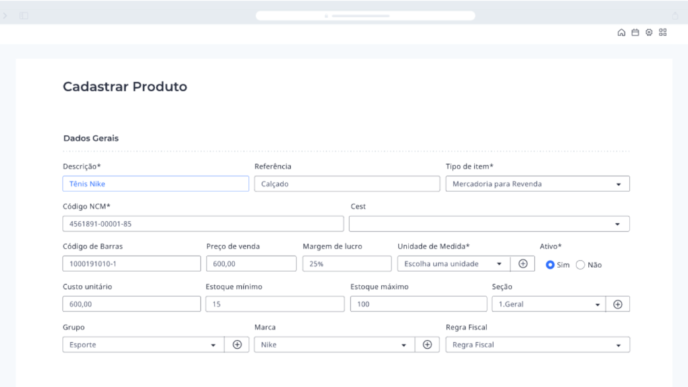Image resolution: width=688 pixels, height=387 pixels.
Task: Open the Unidade de Medida dropdown
Action: (x=454, y=264)
